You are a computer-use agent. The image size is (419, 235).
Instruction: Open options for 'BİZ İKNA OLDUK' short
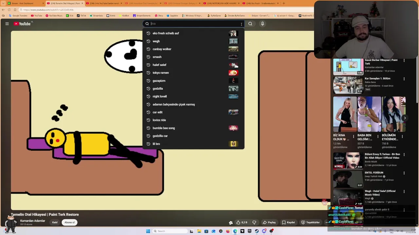[x=353, y=136]
